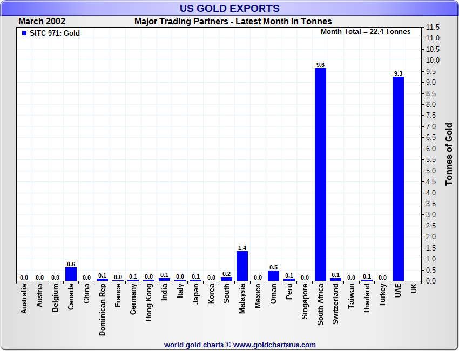
Task: Click the Malaysia bar showing 1.4
Action: click(242, 266)
